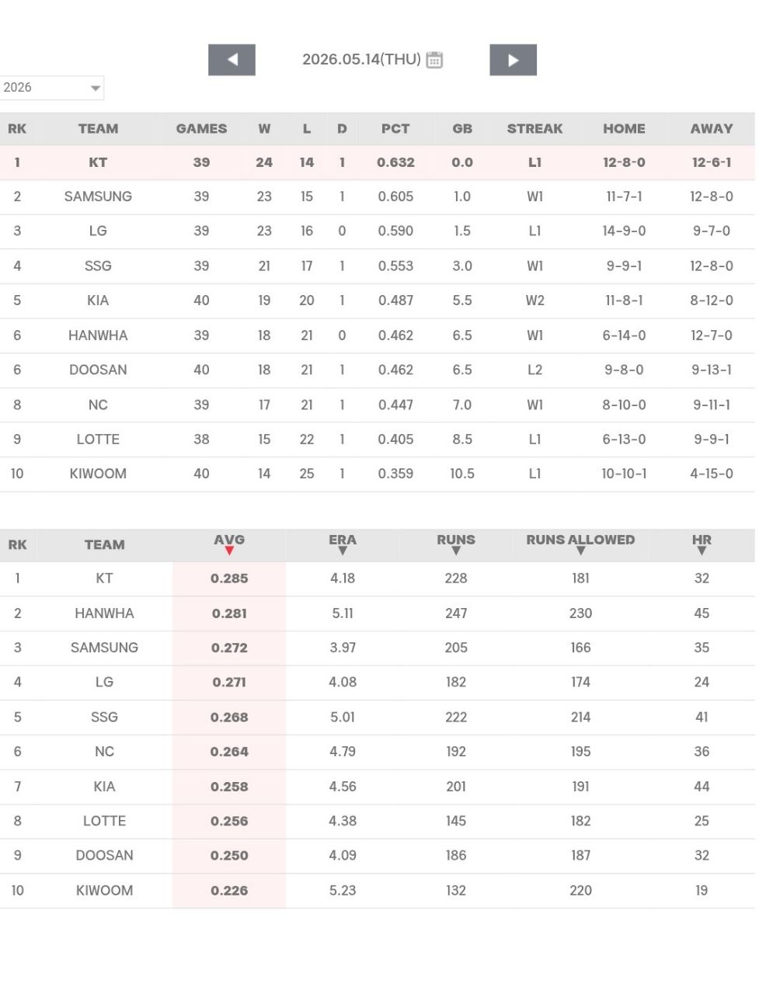Select KIWOOM in the standings table
Image resolution: width=773 pixels, height=994 pixels.
tap(98, 474)
